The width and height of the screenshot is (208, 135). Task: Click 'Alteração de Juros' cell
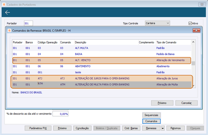pos(167,78)
